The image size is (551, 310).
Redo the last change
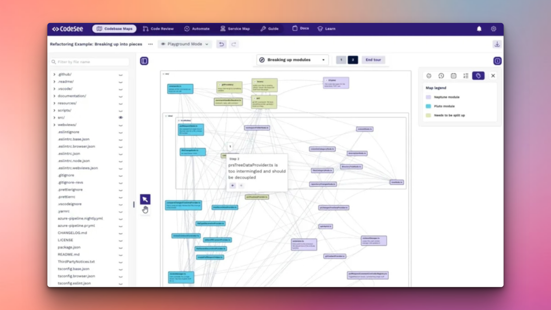233,44
